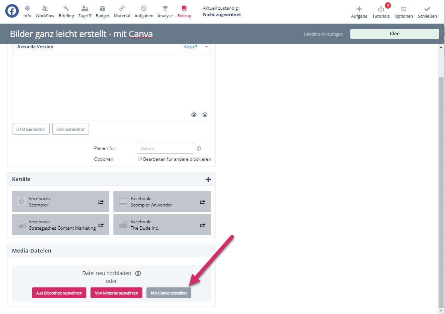
Task: Go to the Material tab
Action: pos(122,11)
